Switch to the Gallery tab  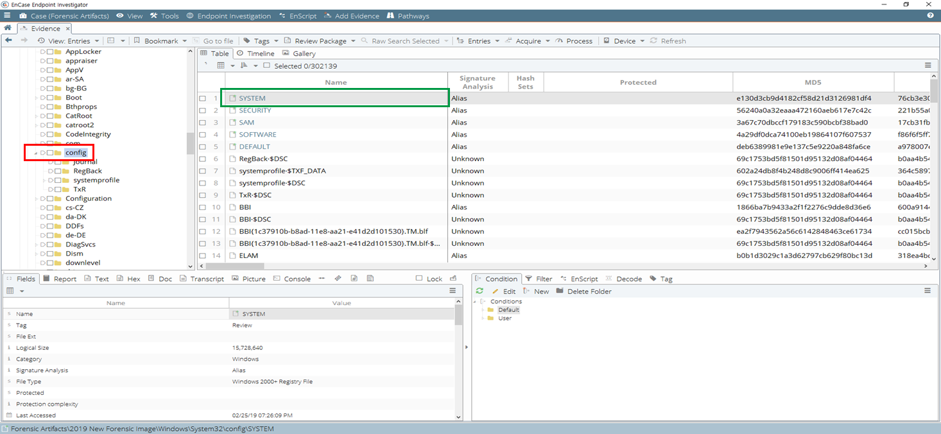[x=299, y=53]
